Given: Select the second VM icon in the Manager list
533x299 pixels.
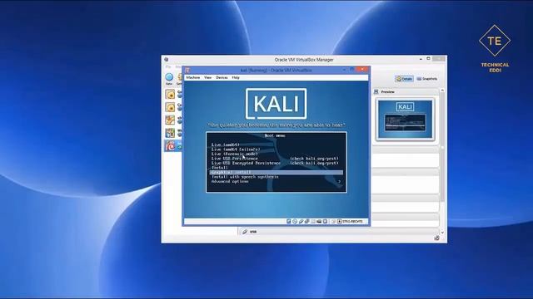Looking at the screenshot, I should [x=170, y=107].
